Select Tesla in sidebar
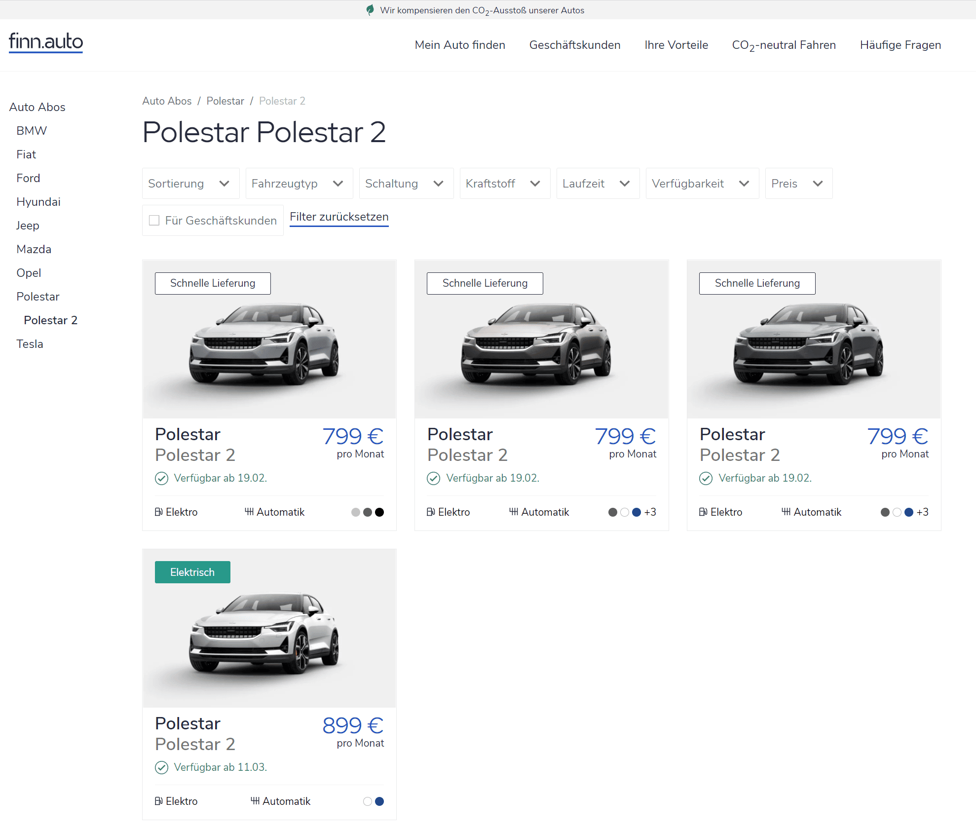This screenshot has height=832, width=976. pyautogui.click(x=30, y=344)
